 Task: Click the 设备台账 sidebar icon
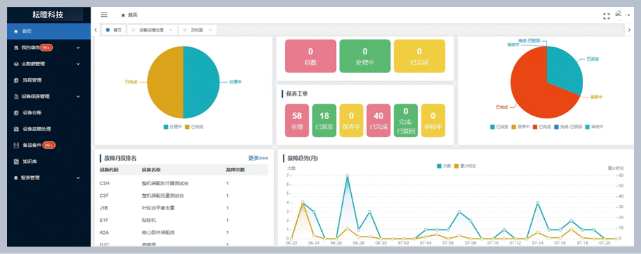pyautogui.click(x=16, y=113)
